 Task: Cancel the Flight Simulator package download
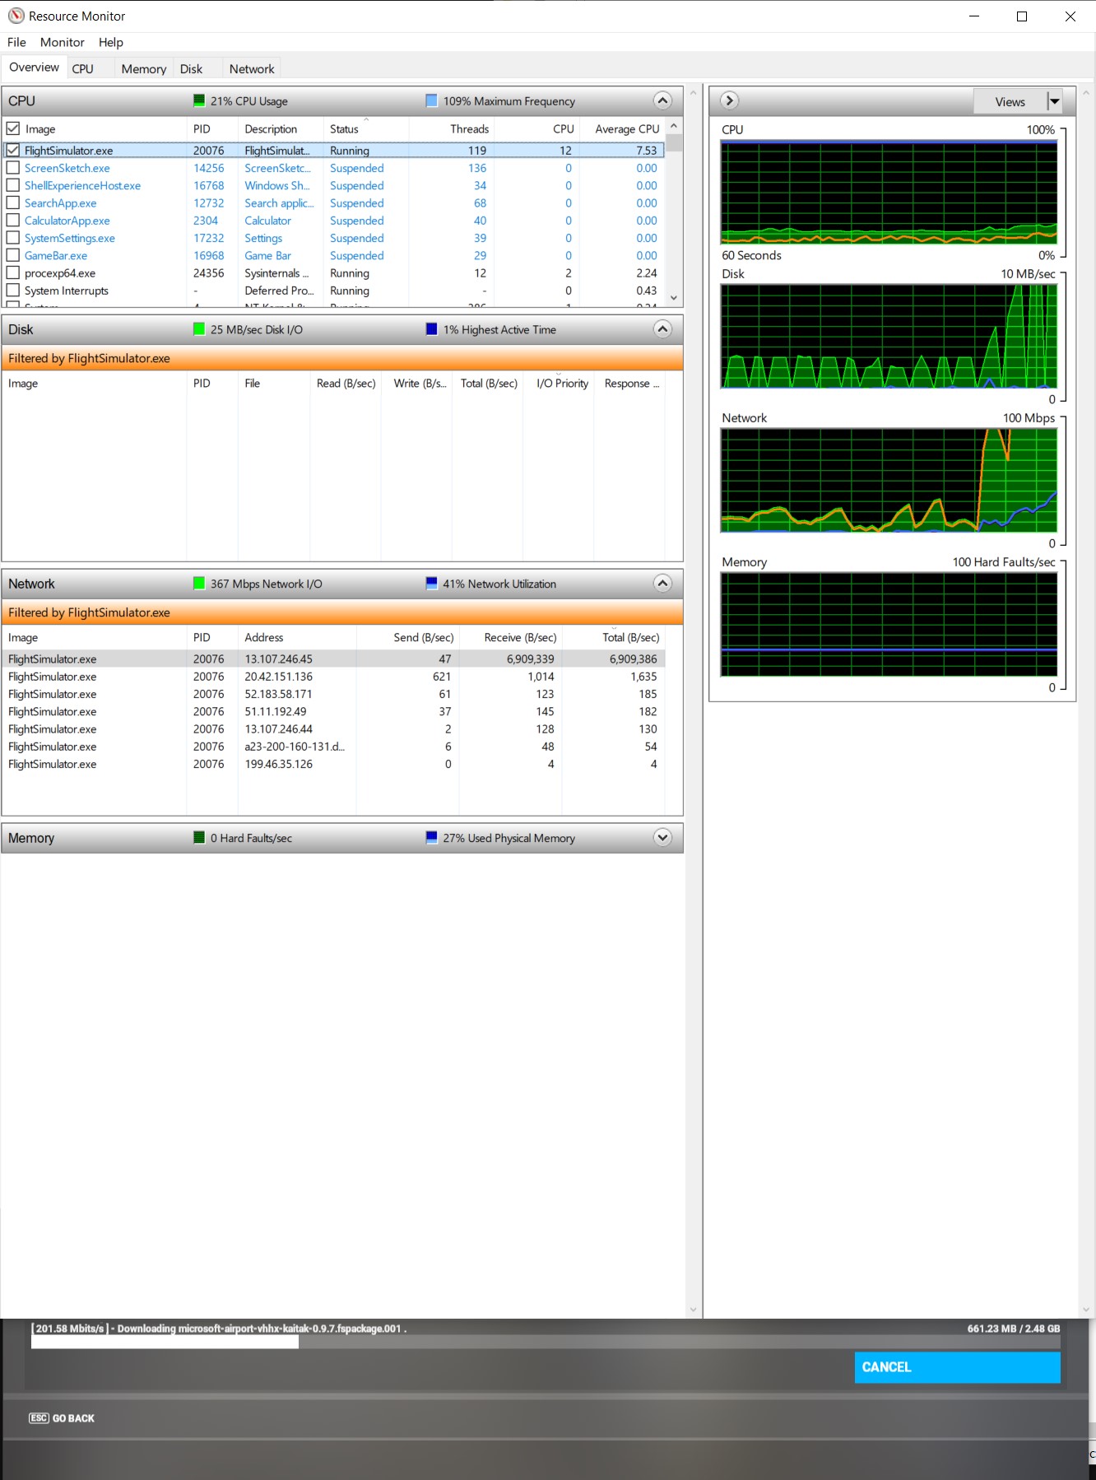[x=957, y=1366]
